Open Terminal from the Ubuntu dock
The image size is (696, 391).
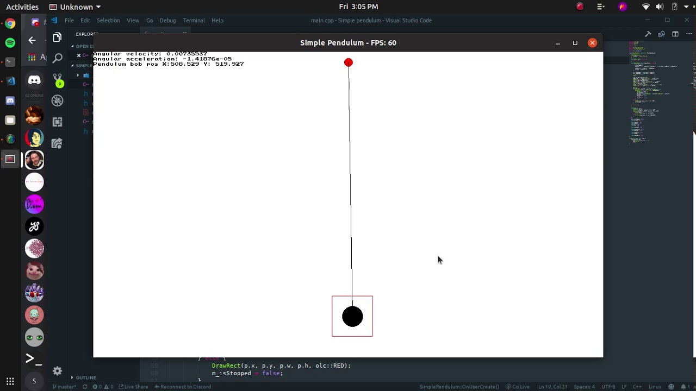(x=10, y=62)
